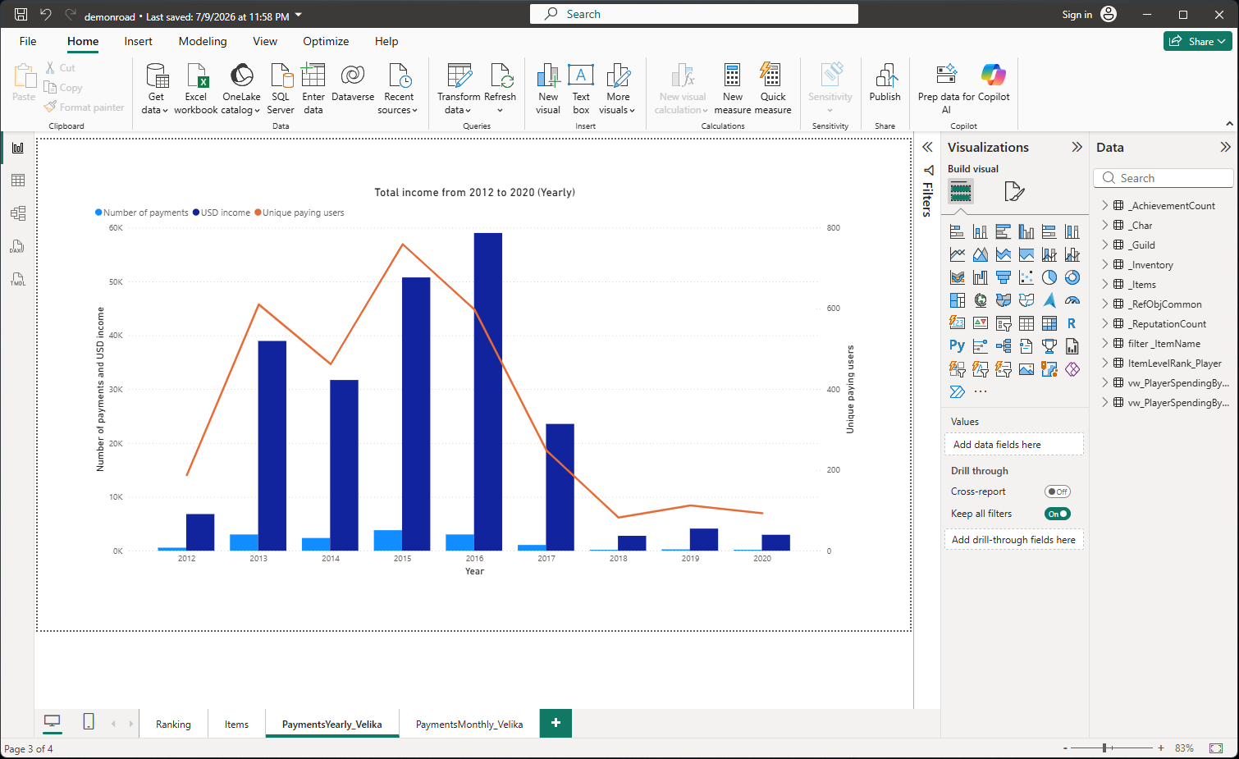
Task: Click the zoom in plus button
Action: [1160, 748]
